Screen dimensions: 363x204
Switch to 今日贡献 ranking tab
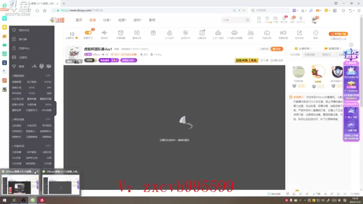tap(294, 54)
